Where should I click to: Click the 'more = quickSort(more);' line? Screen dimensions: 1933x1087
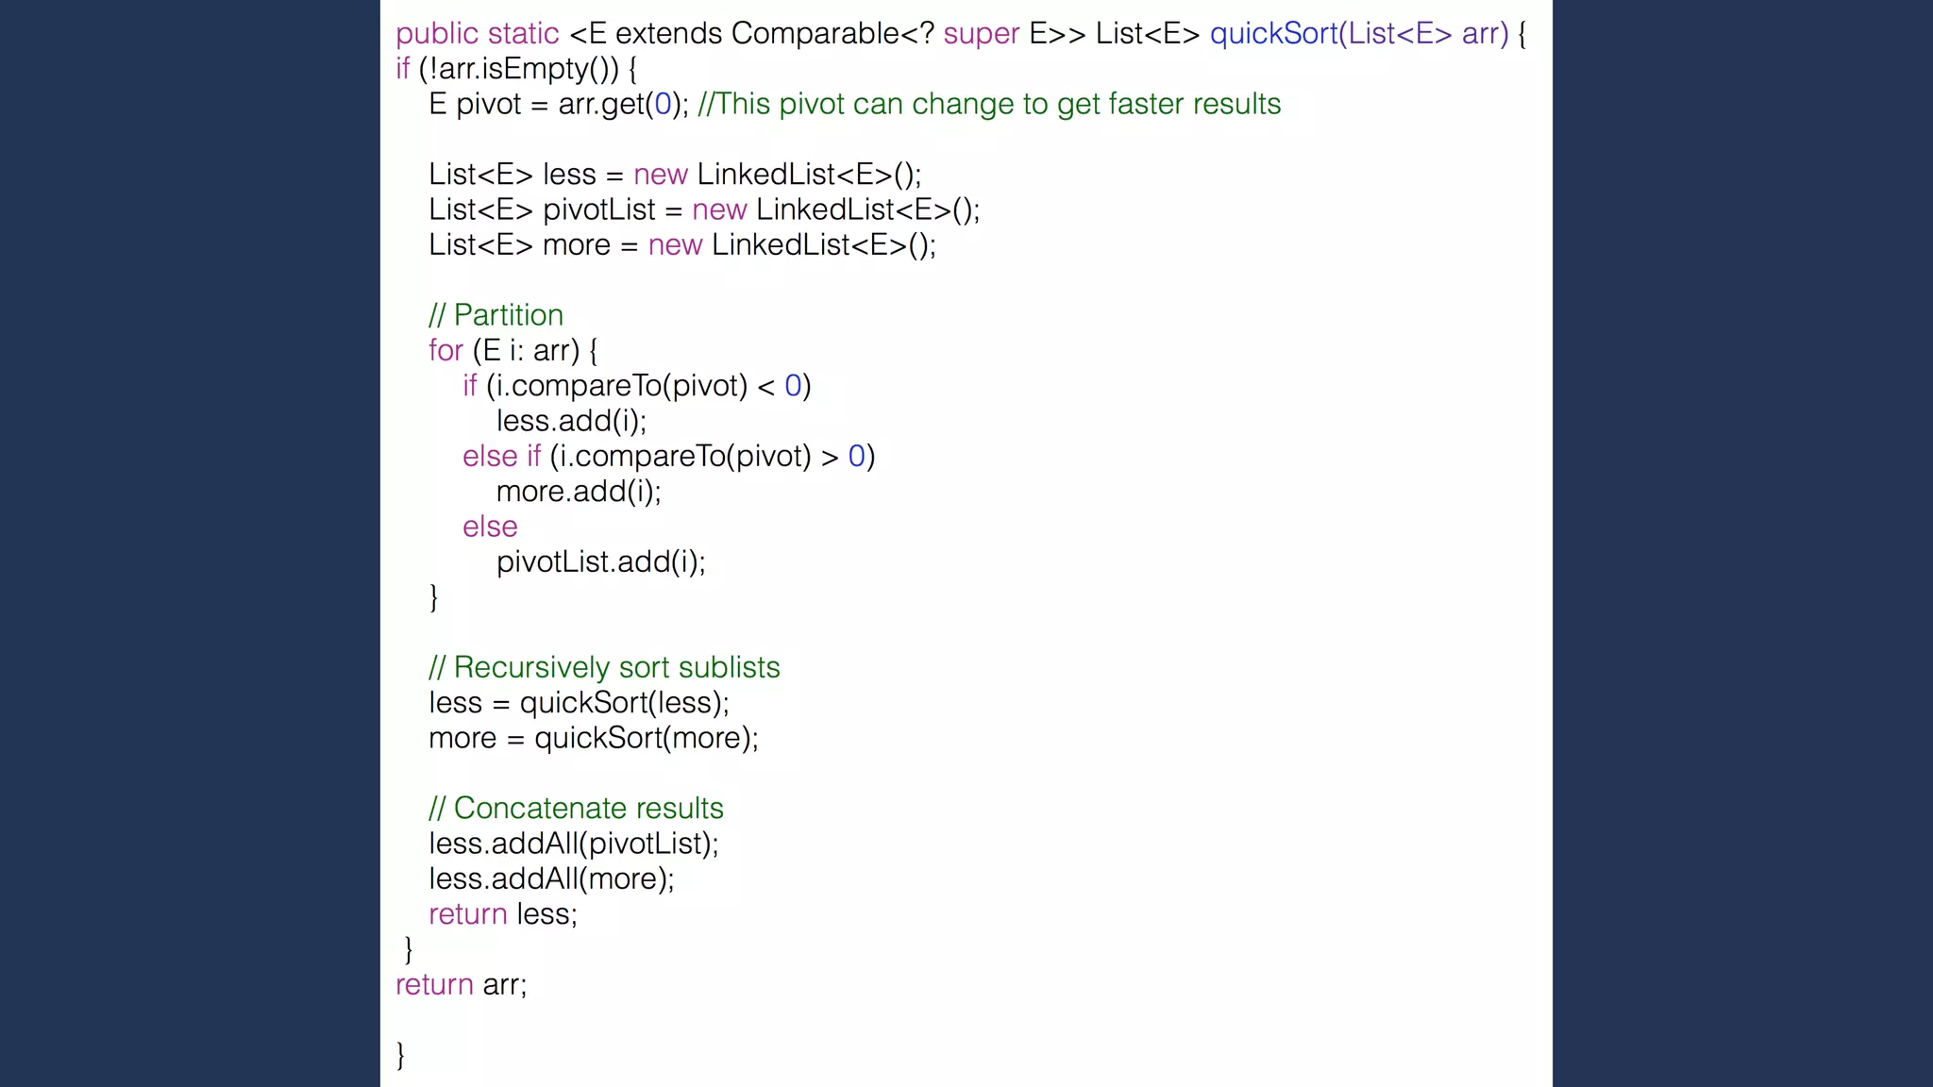[593, 738]
